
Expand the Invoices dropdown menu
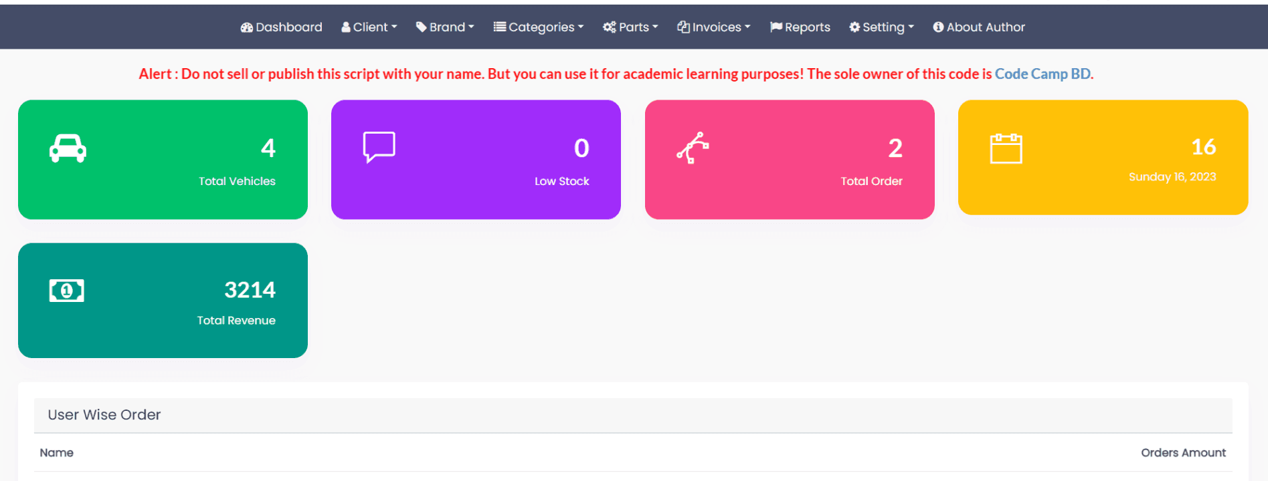pyautogui.click(x=714, y=27)
